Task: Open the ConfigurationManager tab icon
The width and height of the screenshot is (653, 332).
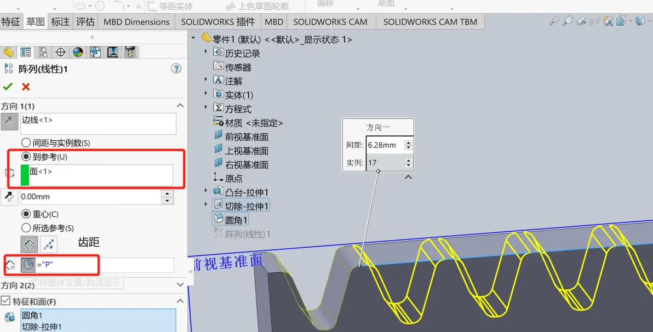Action: (x=43, y=52)
